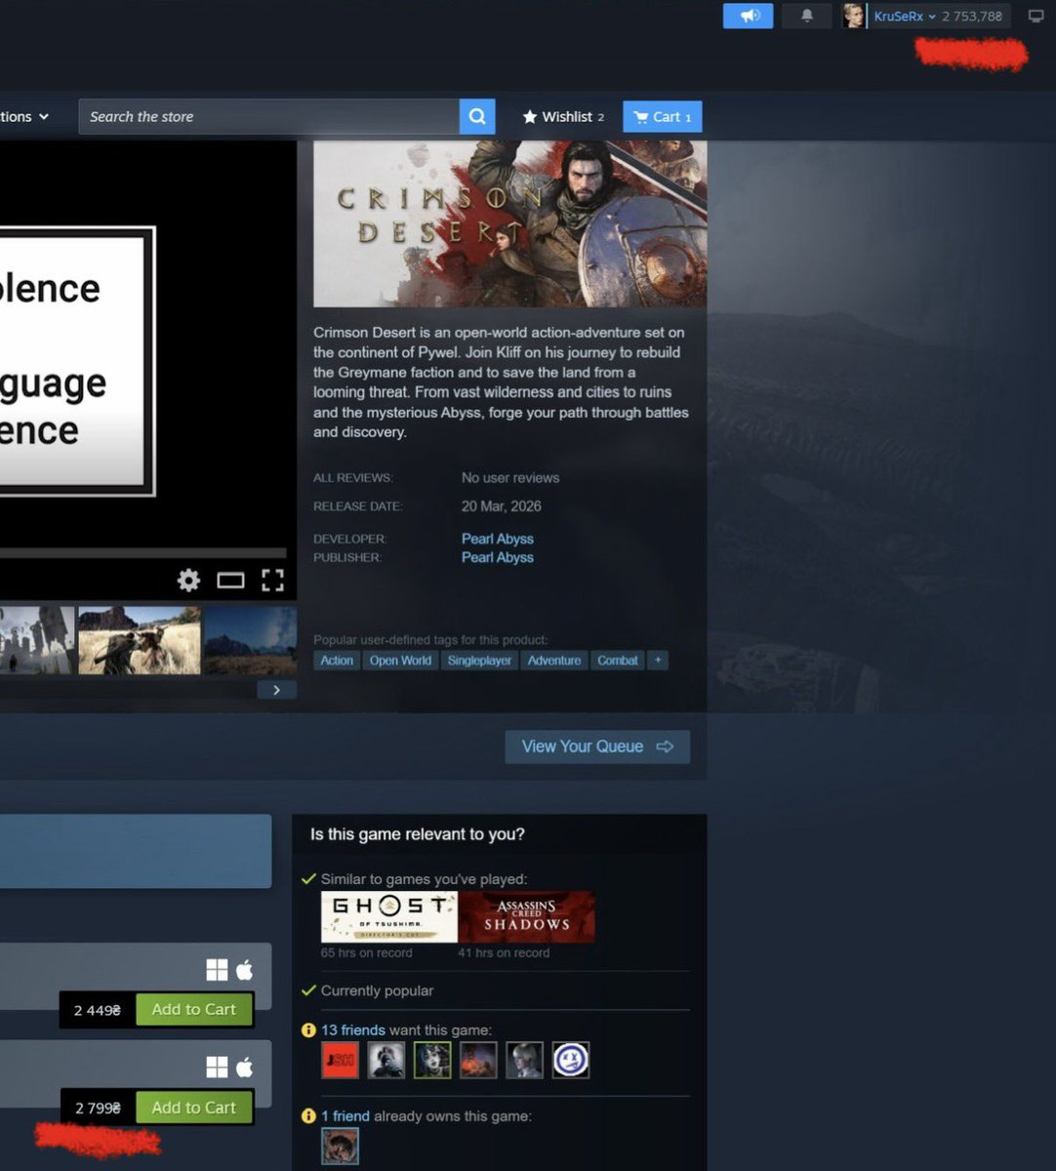Click the Open World tag

click(400, 661)
